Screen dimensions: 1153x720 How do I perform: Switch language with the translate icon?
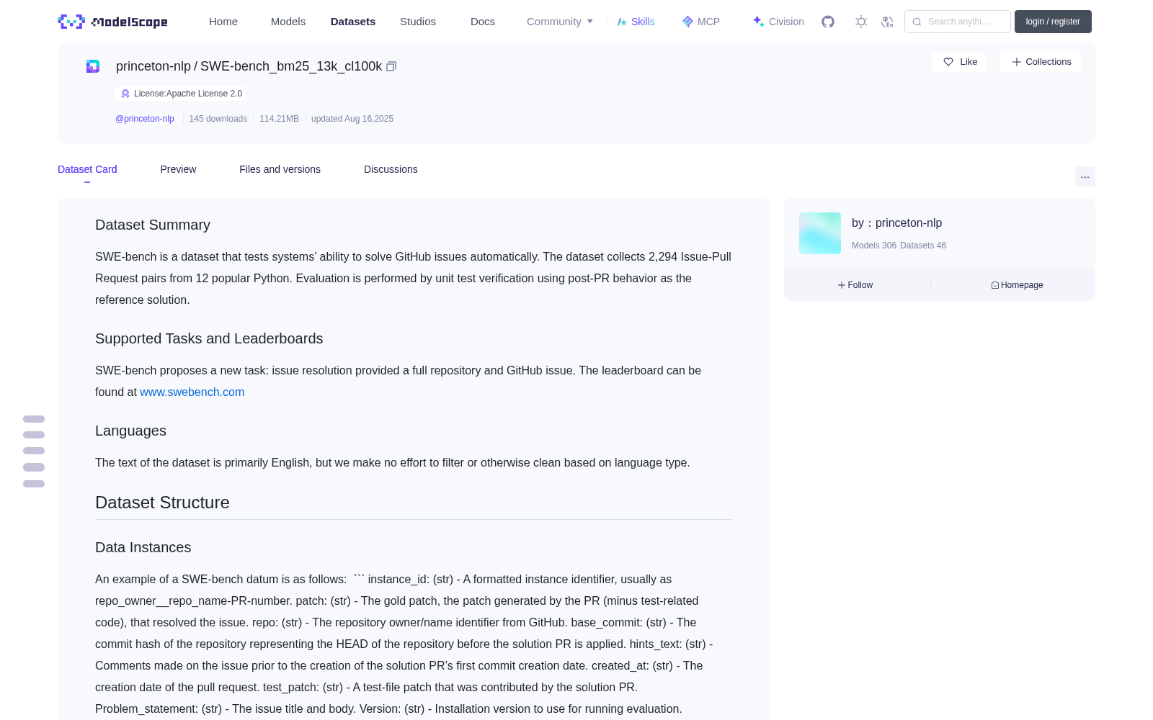[887, 22]
